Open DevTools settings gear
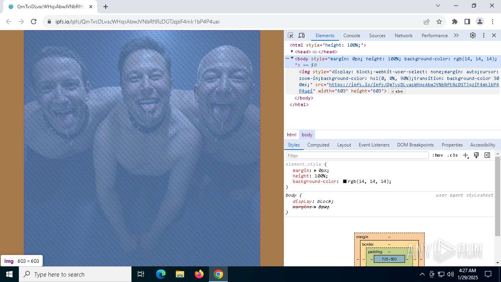 tap(473, 35)
